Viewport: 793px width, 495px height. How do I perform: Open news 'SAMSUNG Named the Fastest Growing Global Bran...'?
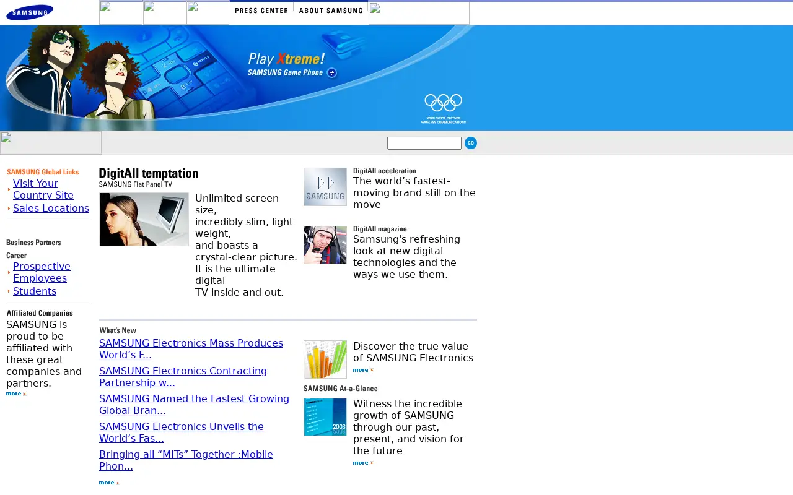coord(194,405)
